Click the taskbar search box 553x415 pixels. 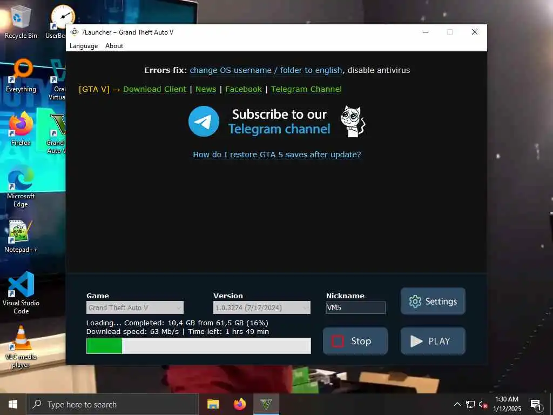112,404
